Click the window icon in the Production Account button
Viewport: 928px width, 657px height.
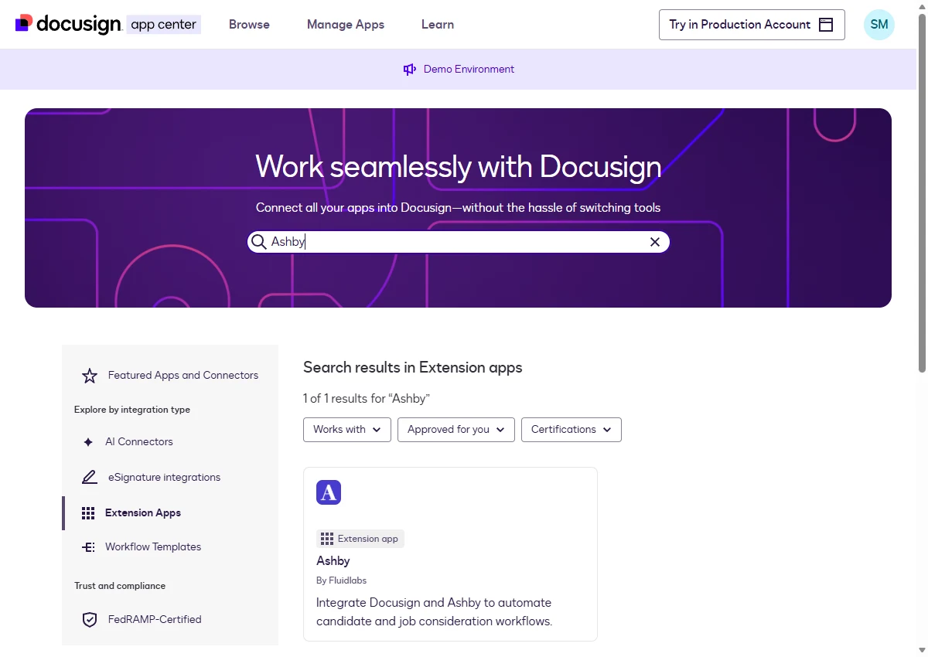(826, 25)
